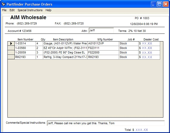Click the Mfg Number column header

click(105, 39)
